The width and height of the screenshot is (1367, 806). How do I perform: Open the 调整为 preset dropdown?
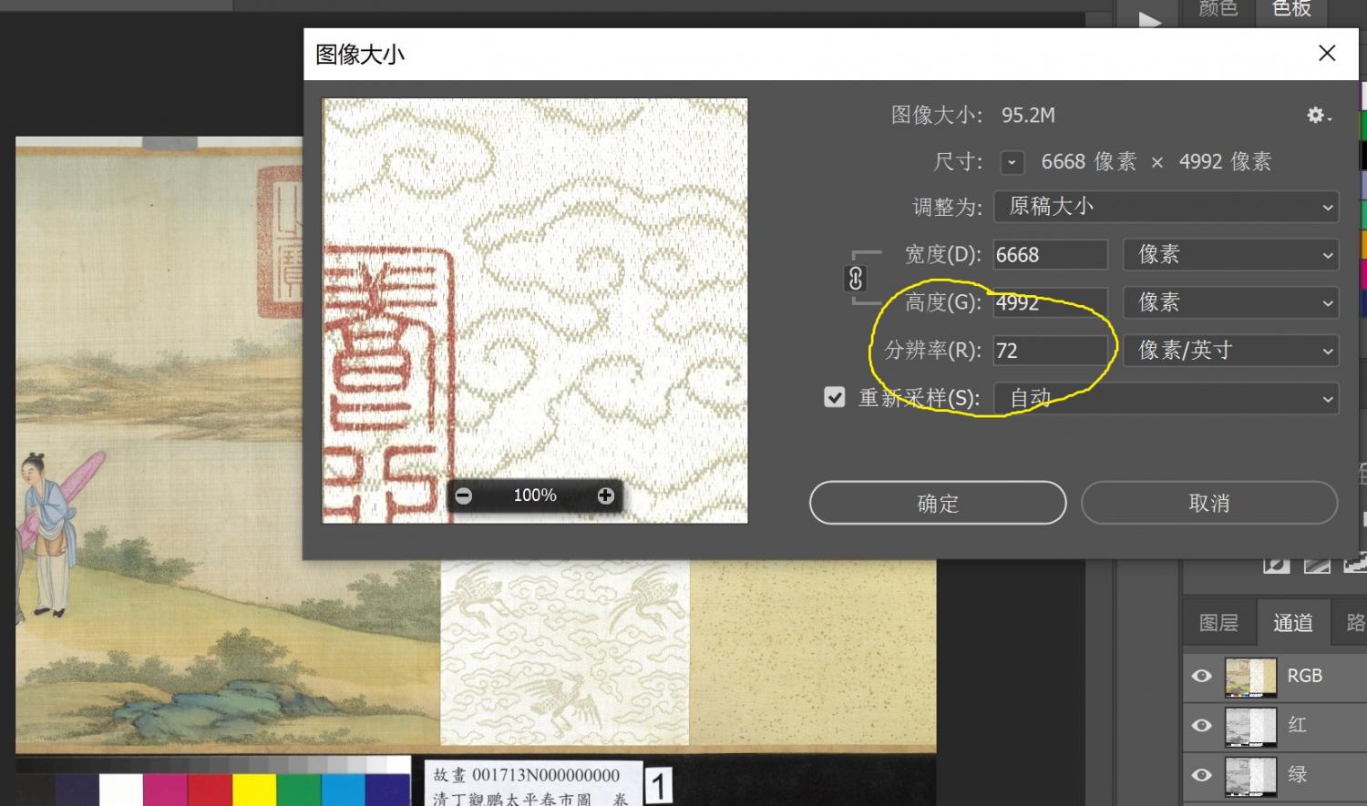point(1166,207)
